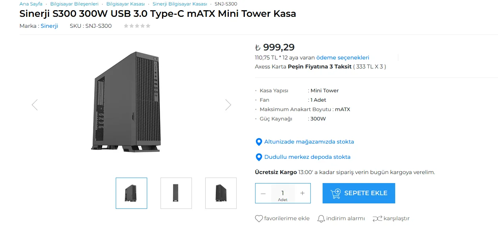Image resolution: width=498 pixels, height=230 pixels.
Task: Go to Ana Sayfa in the breadcrumb
Action: point(31,4)
